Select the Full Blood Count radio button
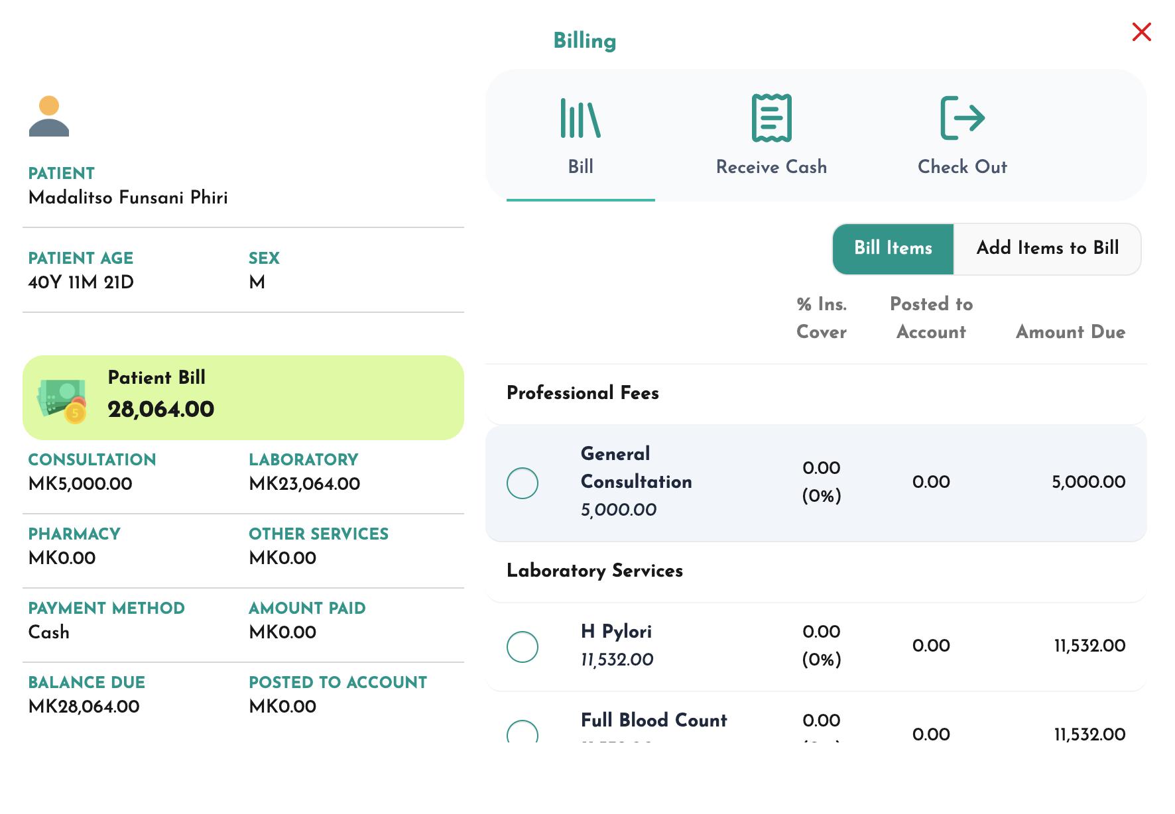This screenshot has height=814, width=1175. tap(523, 731)
